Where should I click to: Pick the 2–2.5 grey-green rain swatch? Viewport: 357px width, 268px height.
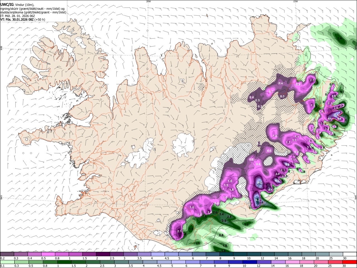[93, 262]
